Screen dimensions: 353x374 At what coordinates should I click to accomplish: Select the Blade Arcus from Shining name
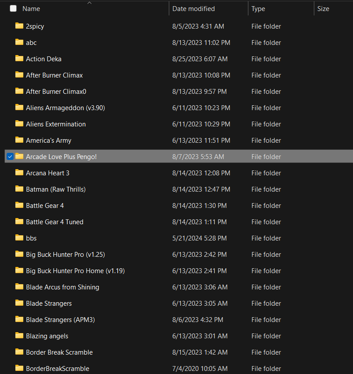(x=62, y=287)
